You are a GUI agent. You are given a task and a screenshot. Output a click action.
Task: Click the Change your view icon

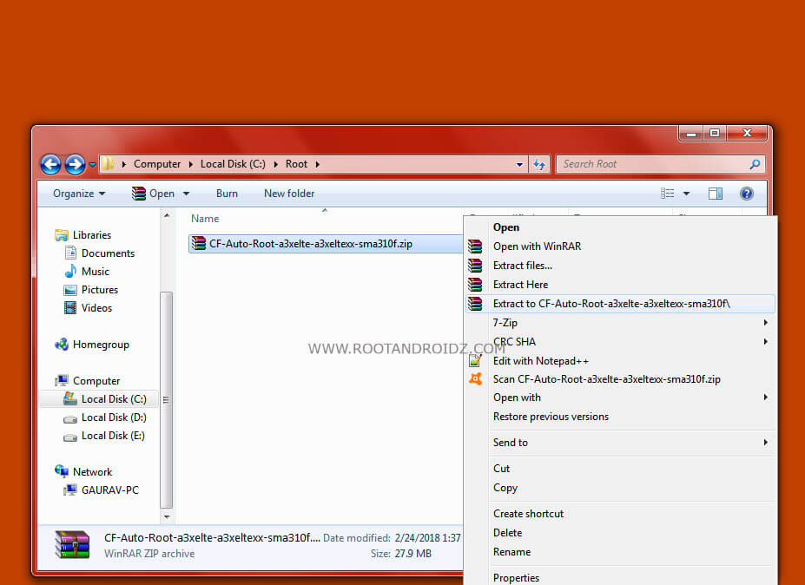[x=667, y=194]
